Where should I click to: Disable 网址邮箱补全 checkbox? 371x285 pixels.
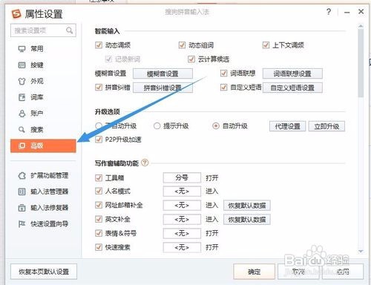[99, 205]
